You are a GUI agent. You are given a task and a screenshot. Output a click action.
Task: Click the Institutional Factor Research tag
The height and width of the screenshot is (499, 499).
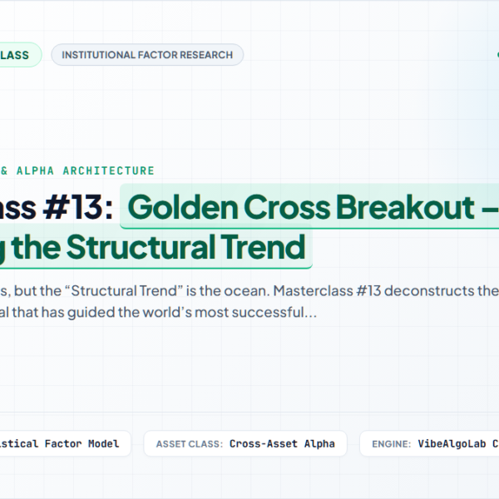click(x=147, y=55)
